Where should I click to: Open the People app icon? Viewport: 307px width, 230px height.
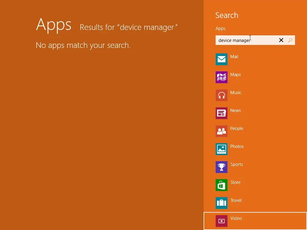(x=222, y=131)
